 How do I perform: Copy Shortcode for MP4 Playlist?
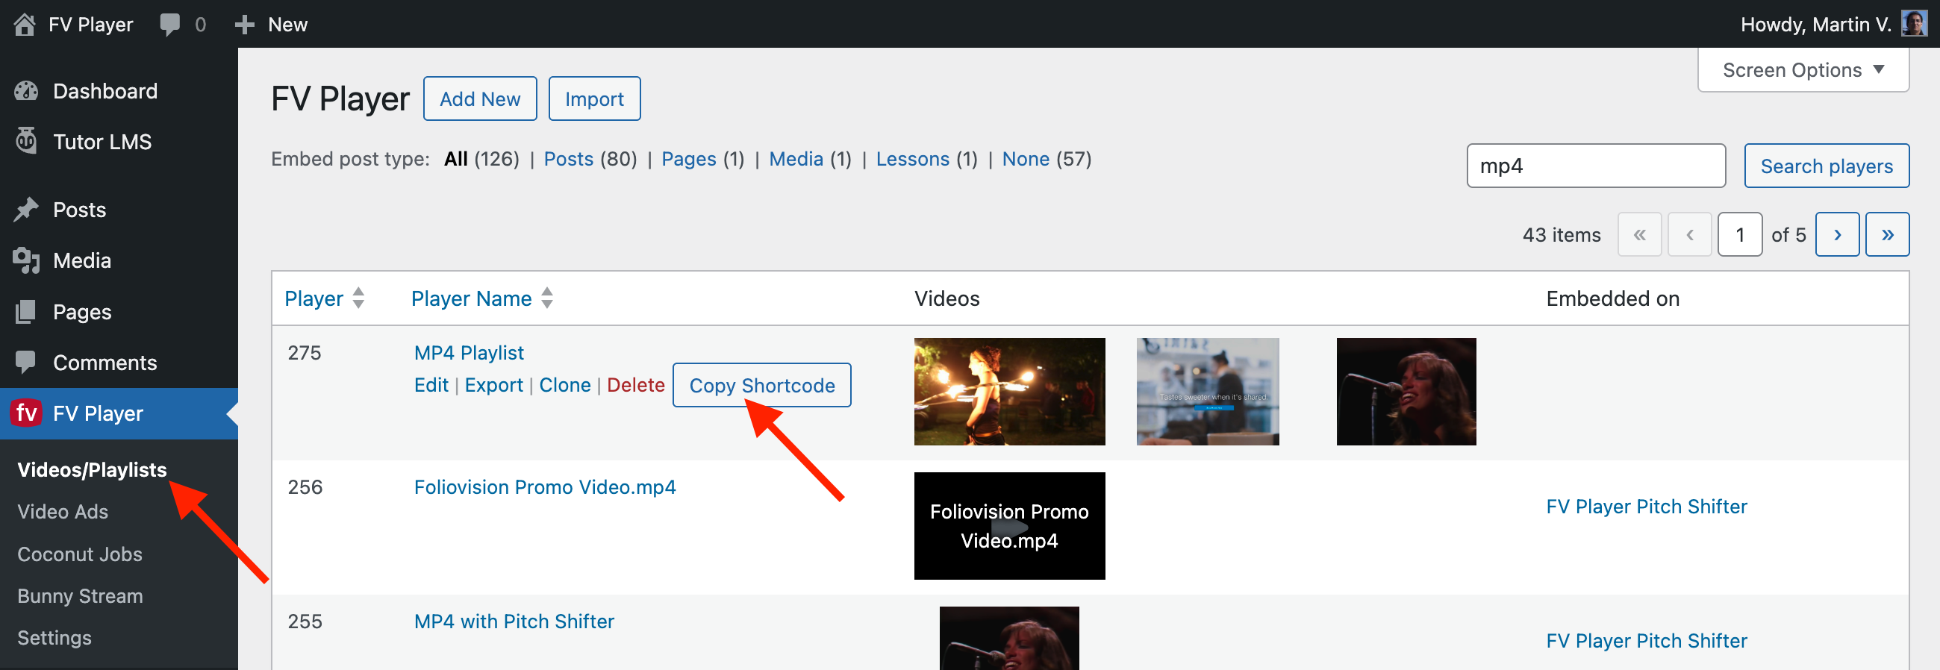(x=761, y=386)
